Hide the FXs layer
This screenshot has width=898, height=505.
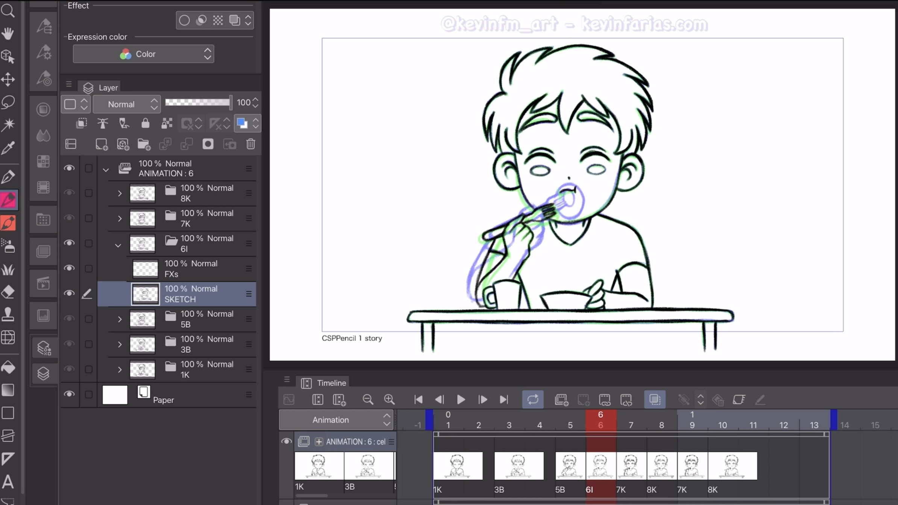[x=69, y=268]
